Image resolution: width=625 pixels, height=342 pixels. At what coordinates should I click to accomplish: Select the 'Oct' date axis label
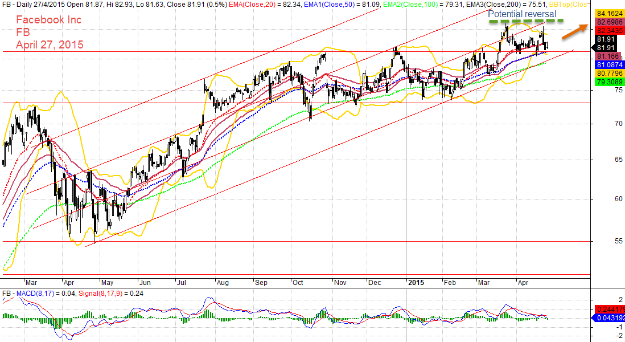click(298, 283)
